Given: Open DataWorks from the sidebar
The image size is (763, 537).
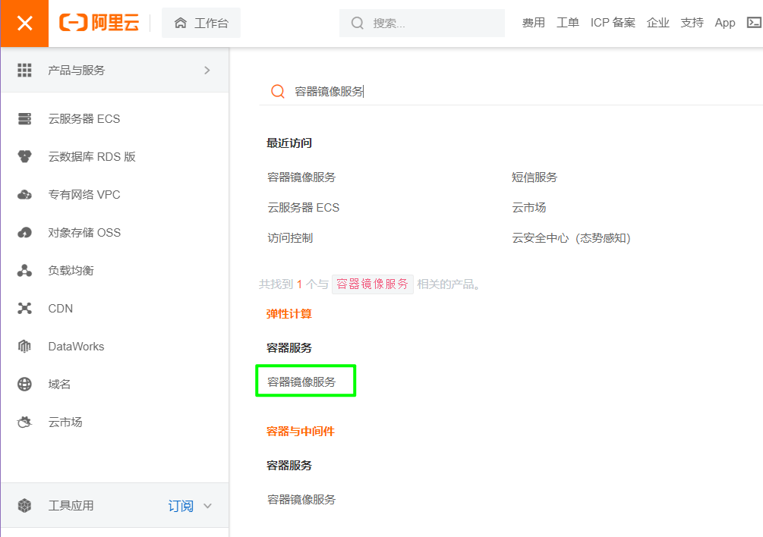Looking at the screenshot, I should pyautogui.click(x=76, y=347).
